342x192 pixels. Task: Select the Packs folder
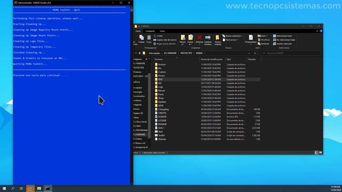pos(161,94)
